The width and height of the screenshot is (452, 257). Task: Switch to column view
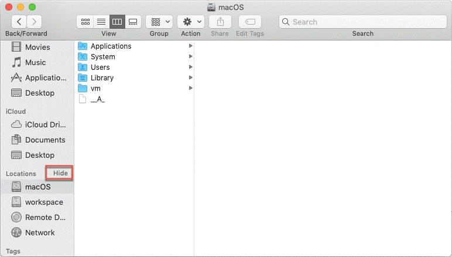[x=117, y=22]
